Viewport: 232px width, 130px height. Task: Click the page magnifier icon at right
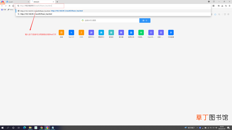pyautogui.click(x=219, y=14)
